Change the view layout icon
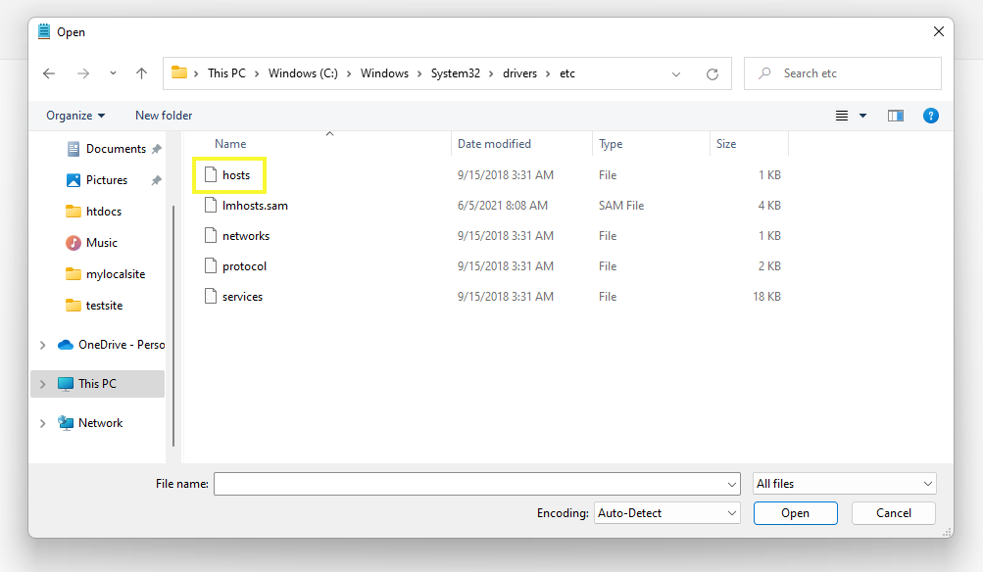 [x=842, y=116]
